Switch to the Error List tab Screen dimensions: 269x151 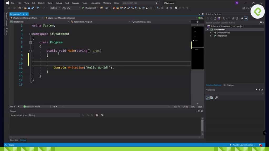14,140
